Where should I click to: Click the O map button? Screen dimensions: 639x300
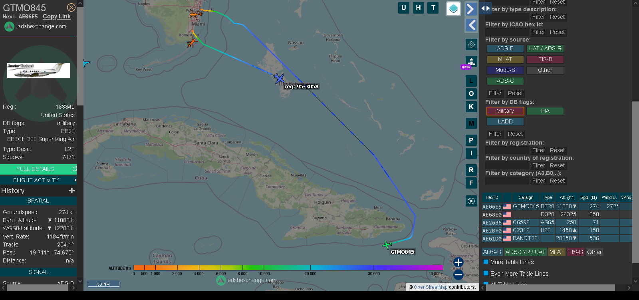tap(471, 93)
